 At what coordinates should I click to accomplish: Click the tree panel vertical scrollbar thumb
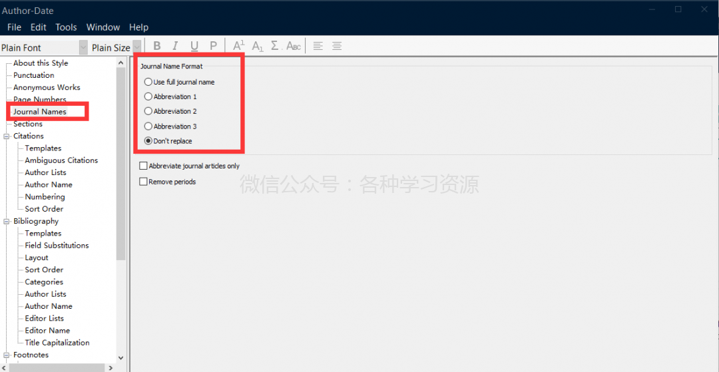point(121,163)
